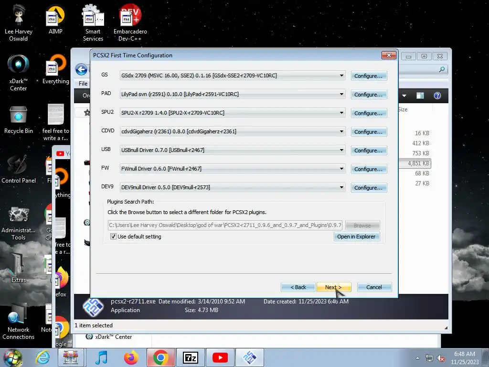The width and height of the screenshot is (489, 367).
Task: Launch Firefox from the taskbar
Action: tap(131, 357)
